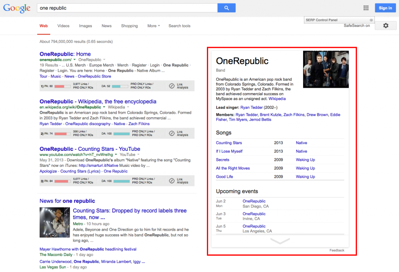This screenshot has width=399, height=272.
Task: Open Counting Stars Metro news headline
Action: pyautogui.click(x=130, y=214)
